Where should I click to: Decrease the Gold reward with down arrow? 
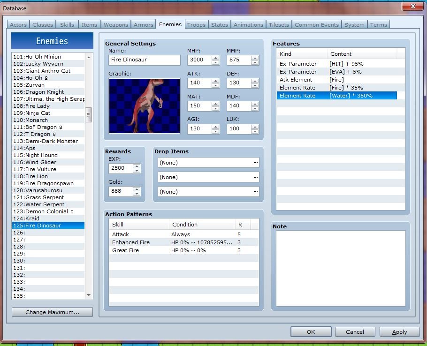tap(137, 194)
